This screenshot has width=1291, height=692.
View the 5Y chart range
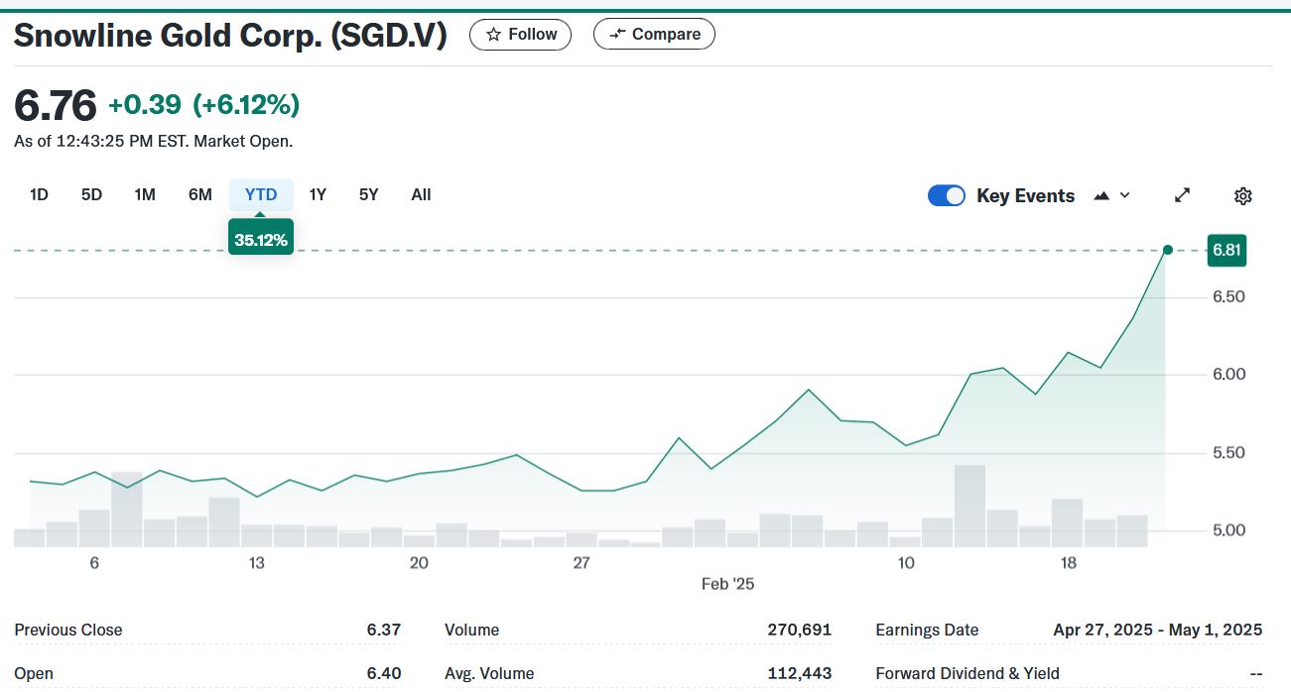pyautogui.click(x=368, y=194)
